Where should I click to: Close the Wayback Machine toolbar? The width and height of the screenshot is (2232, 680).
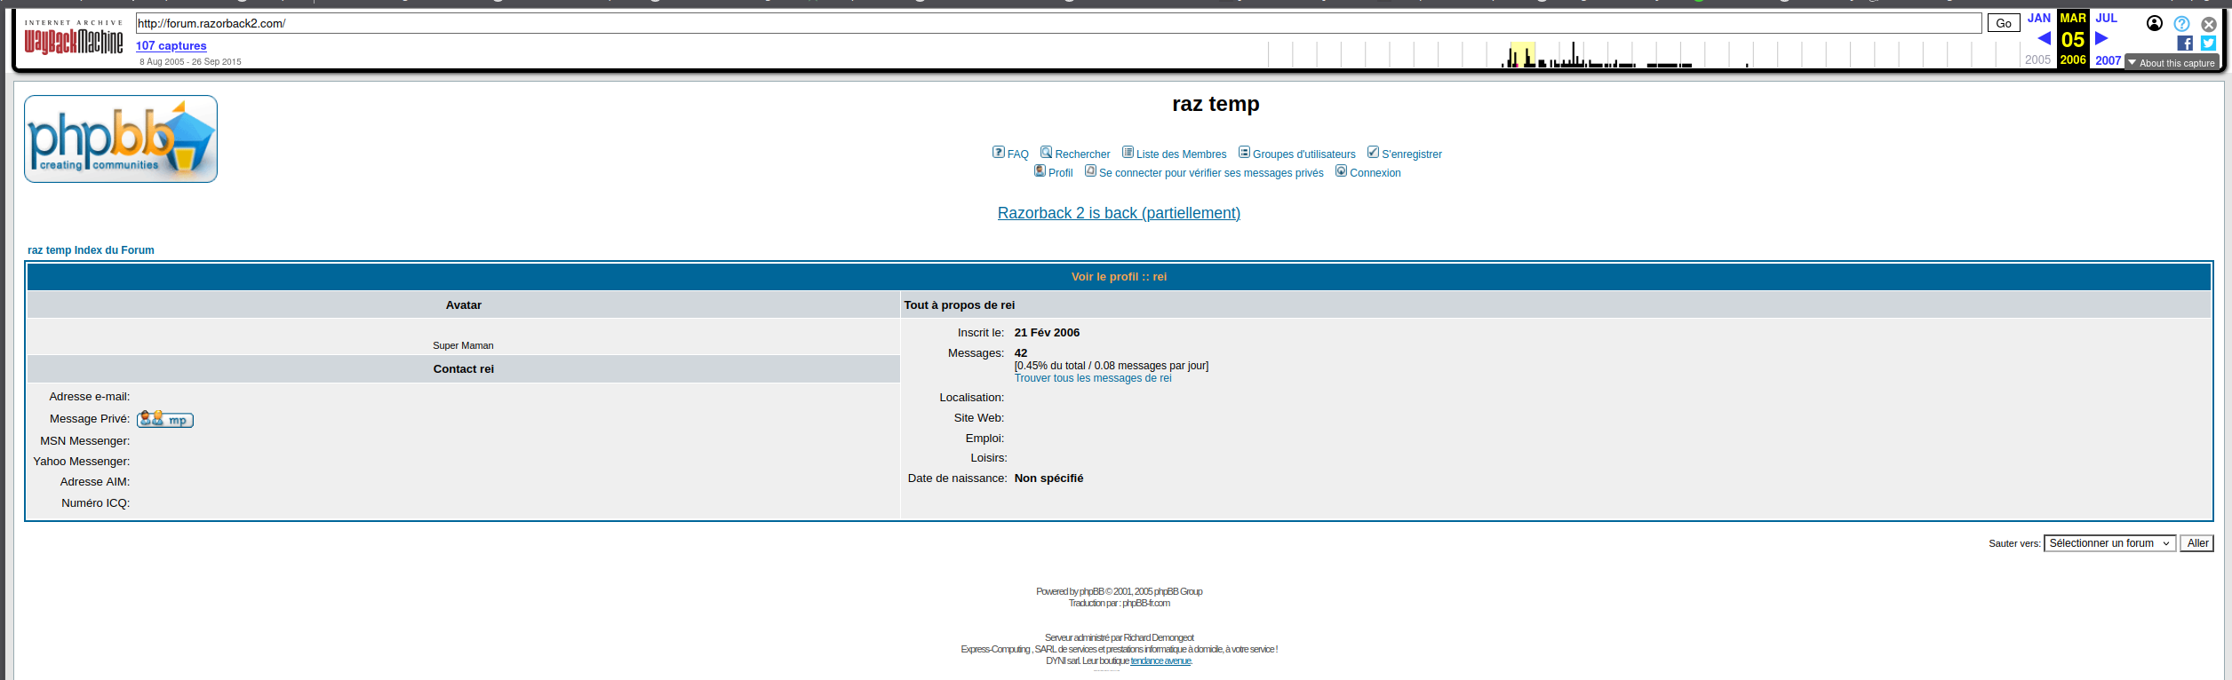[2208, 24]
